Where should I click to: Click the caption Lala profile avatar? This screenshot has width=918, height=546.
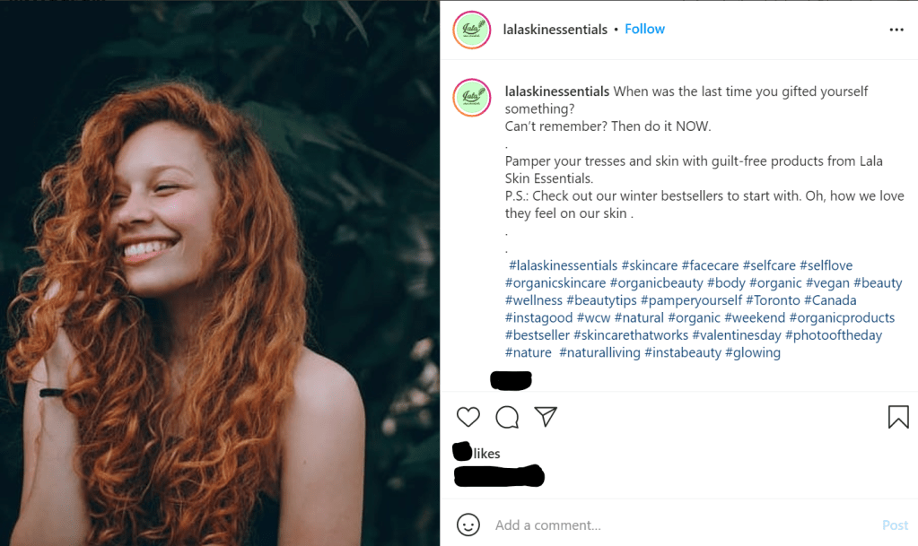pos(471,97)
